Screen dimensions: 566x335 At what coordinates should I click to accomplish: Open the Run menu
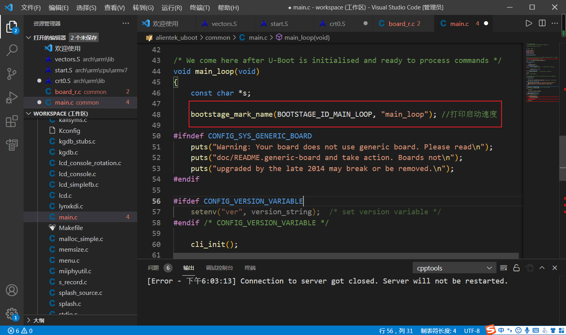coord(172,7)
